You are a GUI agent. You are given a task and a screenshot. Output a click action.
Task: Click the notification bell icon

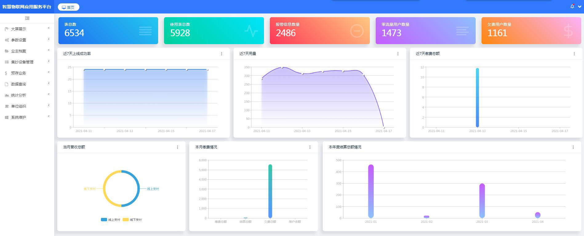coord(572,6)
